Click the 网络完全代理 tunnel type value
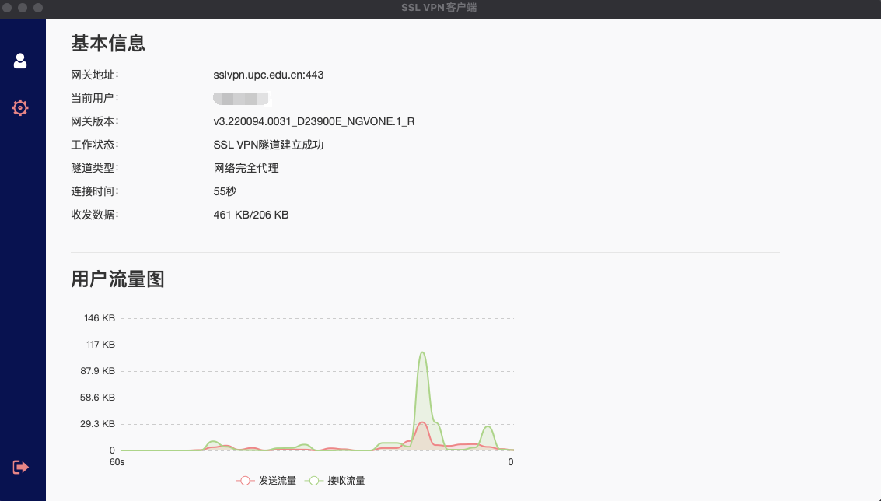 point(246,168)
